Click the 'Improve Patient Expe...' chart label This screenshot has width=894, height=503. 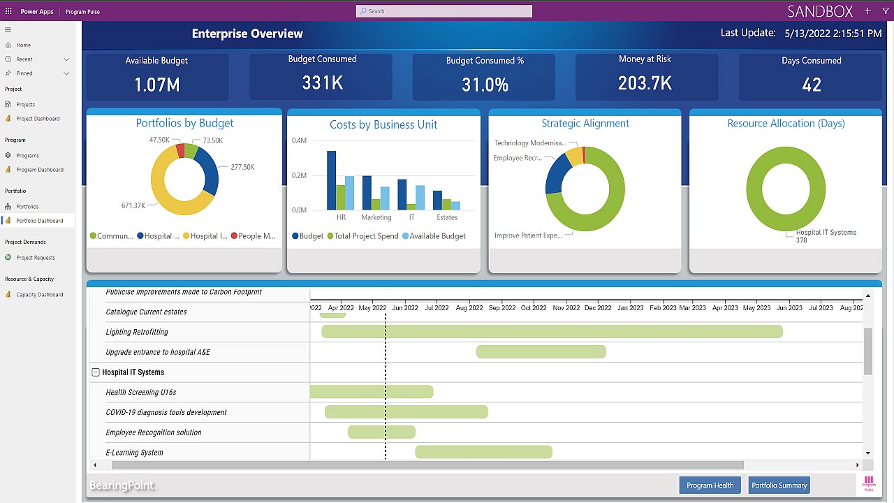pyautogui.click(x=528, y=235)
